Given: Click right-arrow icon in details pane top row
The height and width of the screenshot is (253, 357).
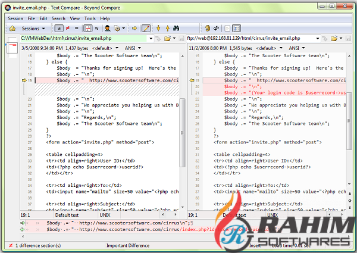Looking at the screenshot, I should click(23, 223).
